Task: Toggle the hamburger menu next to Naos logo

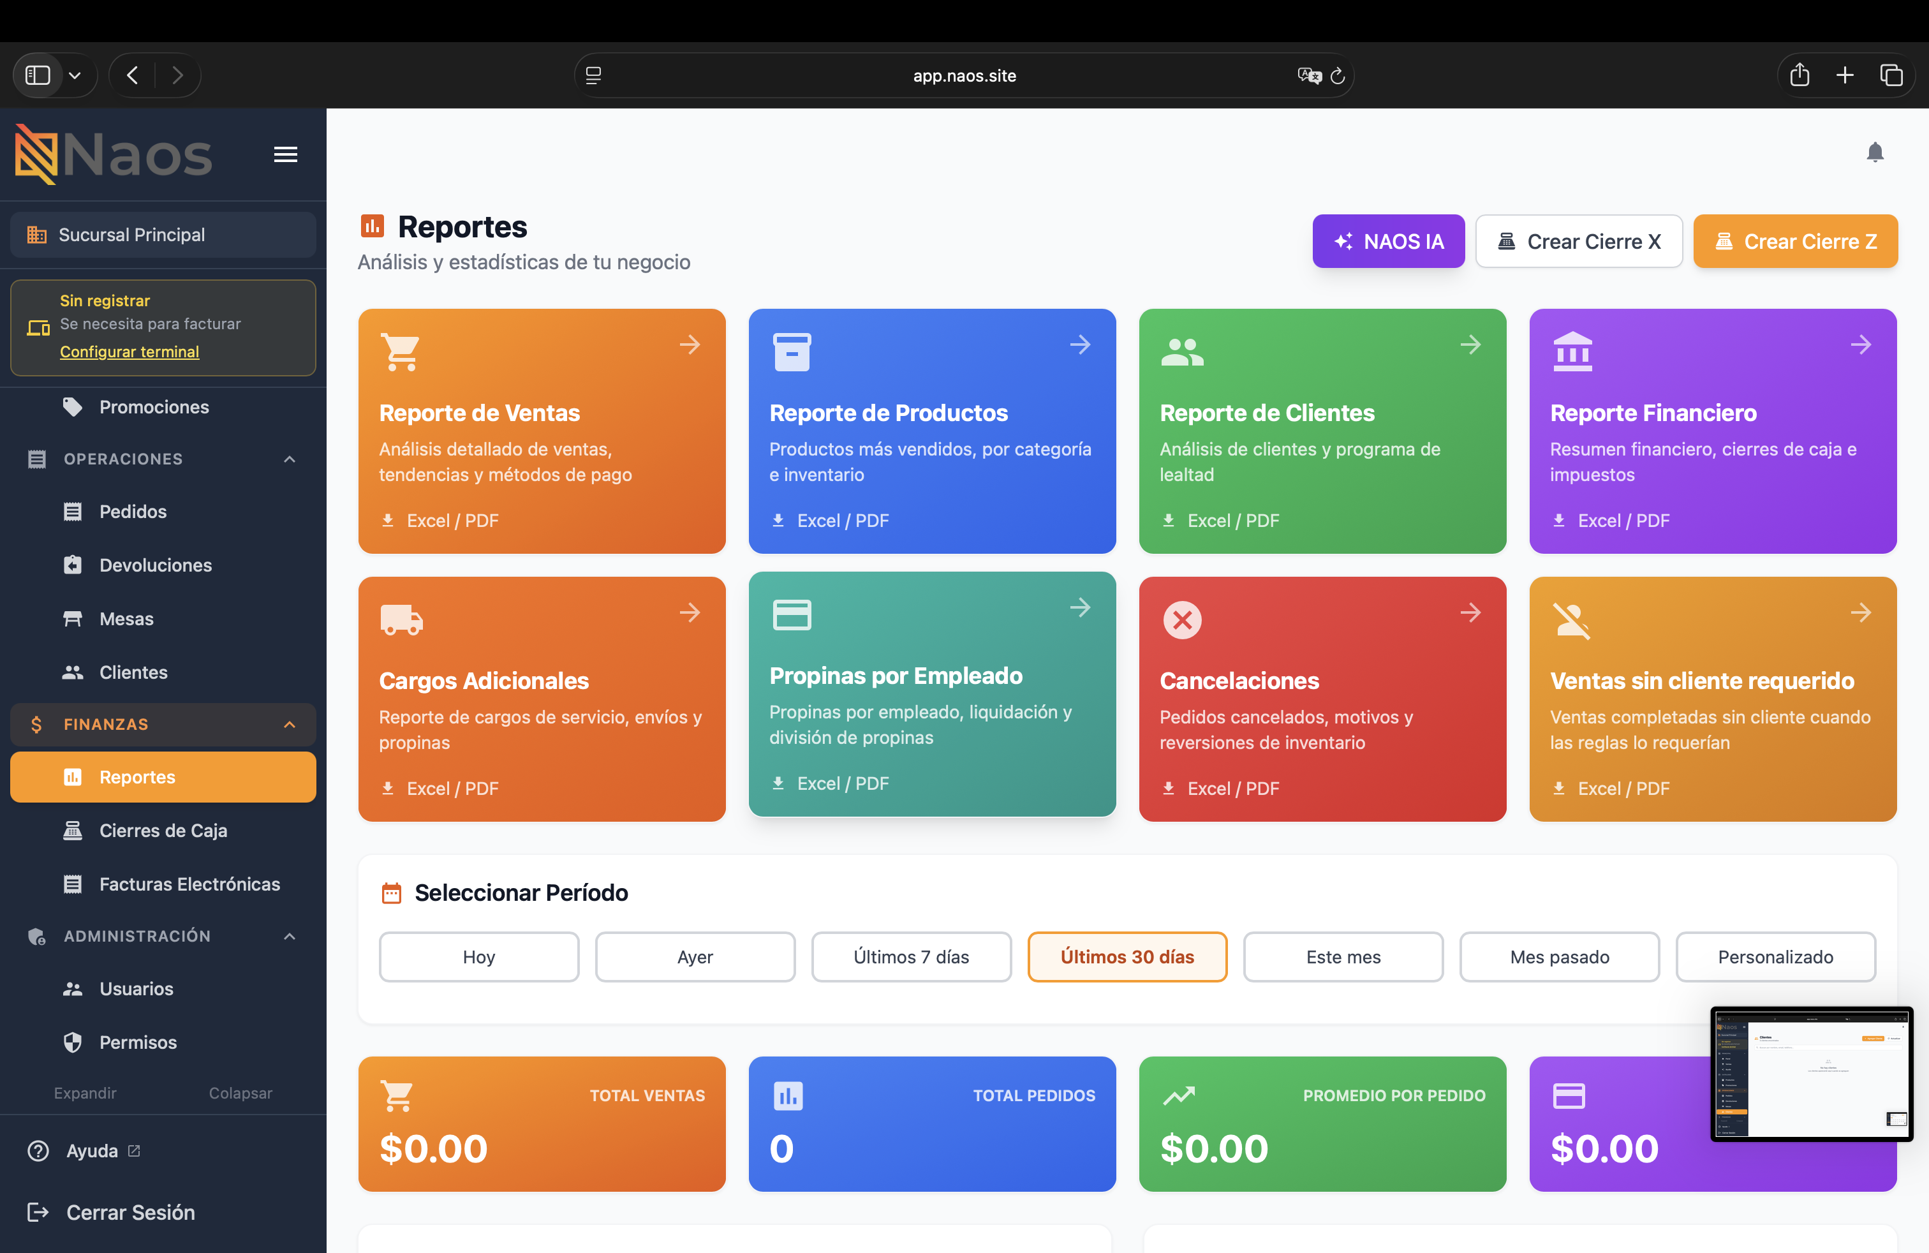Action: (285, 154)
